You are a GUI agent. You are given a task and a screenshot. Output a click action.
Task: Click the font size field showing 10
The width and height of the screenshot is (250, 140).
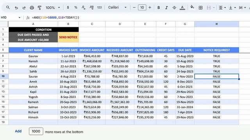pos(142,7)
